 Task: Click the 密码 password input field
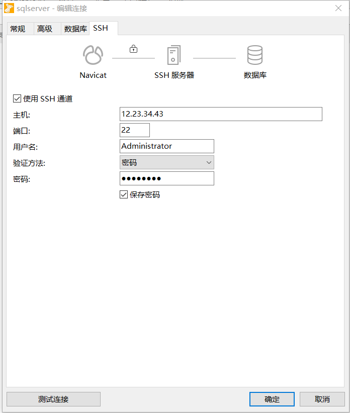(167, 178)
